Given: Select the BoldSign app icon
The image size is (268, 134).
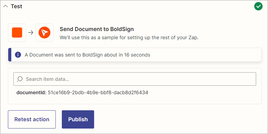Looking at the screenshot, I should [x=44, y=32].
